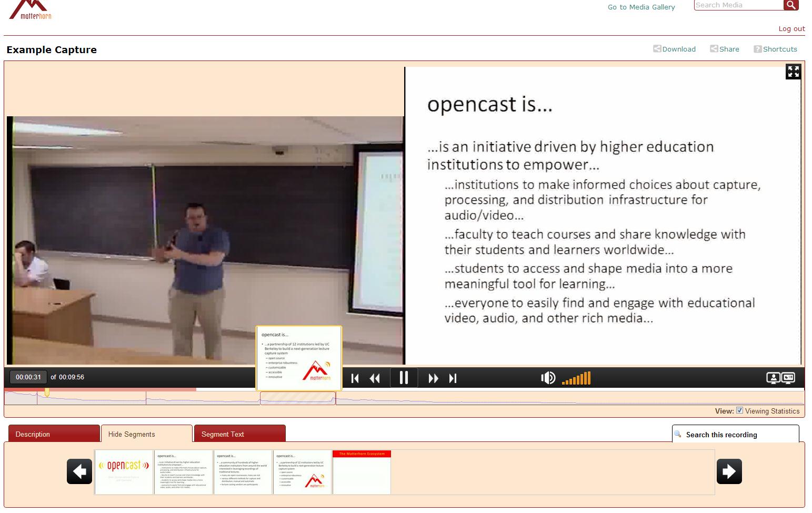The image size is (812, 513).
Task: Select the opencast title slide thumbnail
Action: pos(124,472)
